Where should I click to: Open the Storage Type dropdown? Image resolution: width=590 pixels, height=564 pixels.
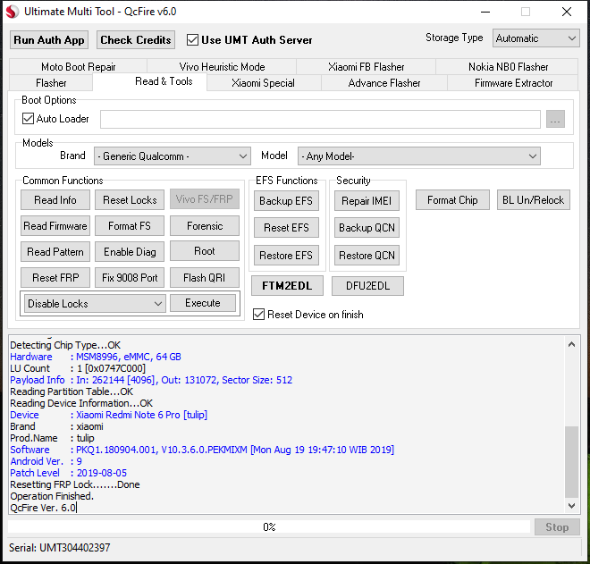[535, 38]
